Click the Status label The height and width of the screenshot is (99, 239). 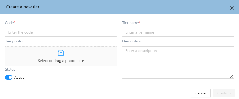point(10,70)
